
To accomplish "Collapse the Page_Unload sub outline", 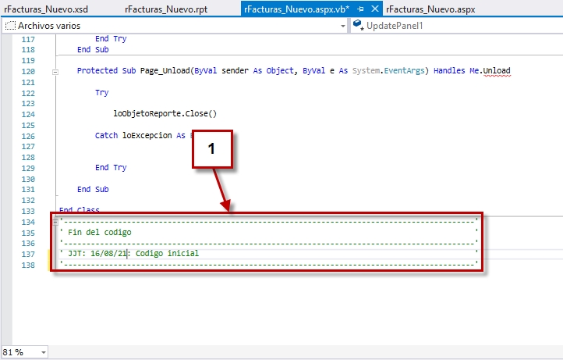I will tap(55, 71).
